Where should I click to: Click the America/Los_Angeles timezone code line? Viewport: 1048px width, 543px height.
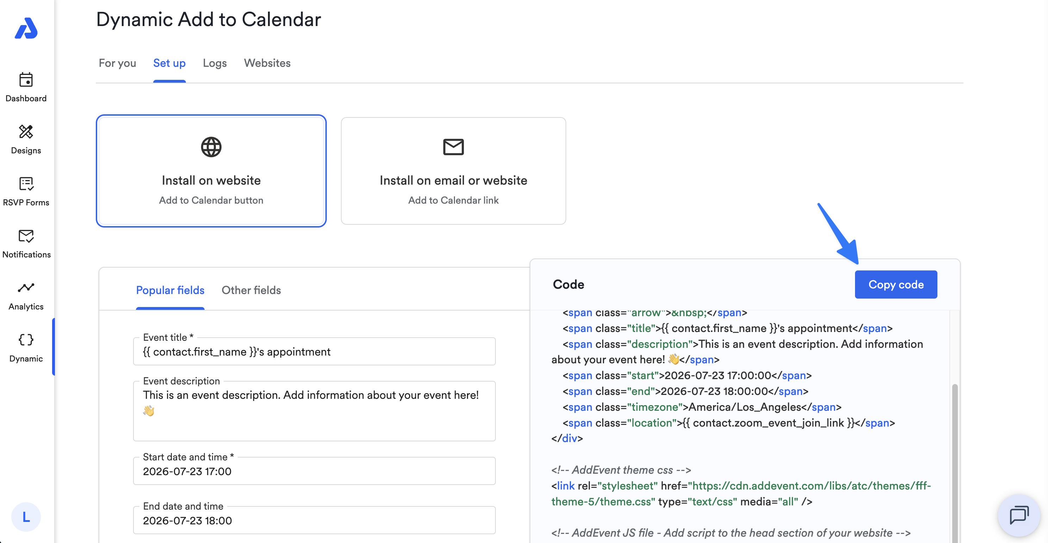(702, 407)
